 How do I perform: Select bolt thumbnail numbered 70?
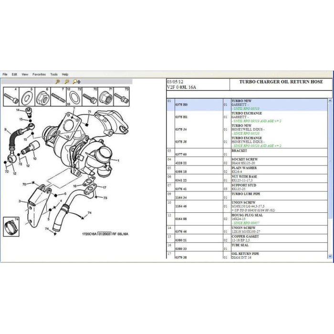click(90, 96)
